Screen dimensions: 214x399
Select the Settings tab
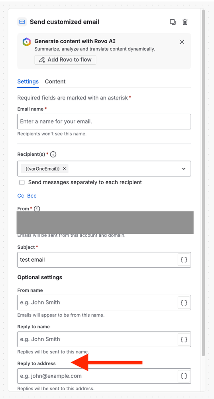click(28, 82)
